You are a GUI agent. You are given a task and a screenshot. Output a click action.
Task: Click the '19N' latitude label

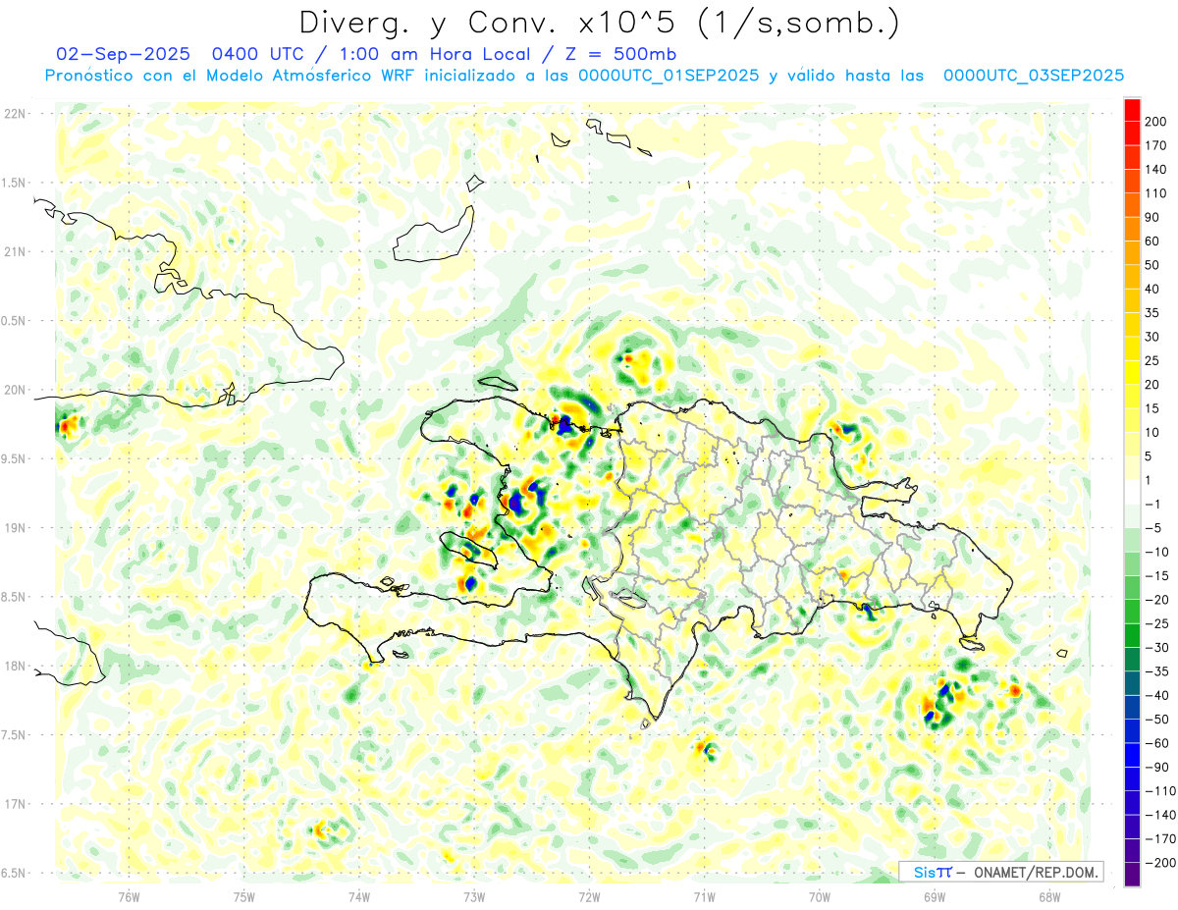15,527
